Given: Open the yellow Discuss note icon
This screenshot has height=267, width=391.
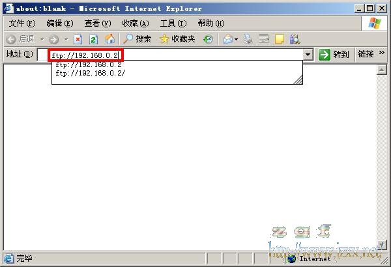Looking at the screenshot, I should click(280, 39).
